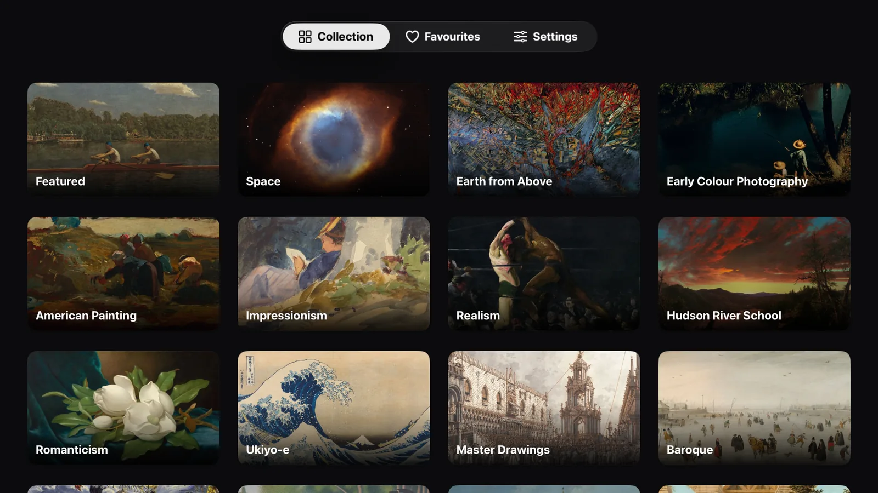This screenshot has width=878, height=493.
Task: Click the Settings sliders icon
Action: (x=520, y=37)
